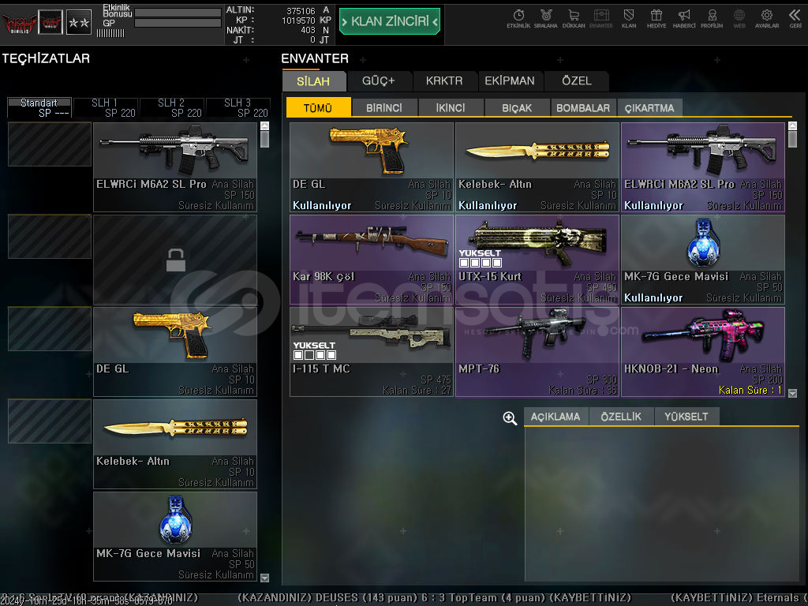The height and width of the screenshot is (606, 808).
Task: Click the GP progress bar
Action: click(x=178, y=23)
